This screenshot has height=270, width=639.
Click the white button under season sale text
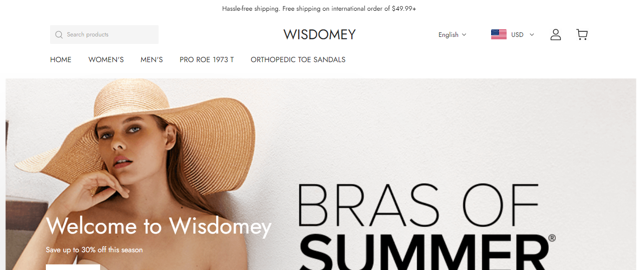73,267
